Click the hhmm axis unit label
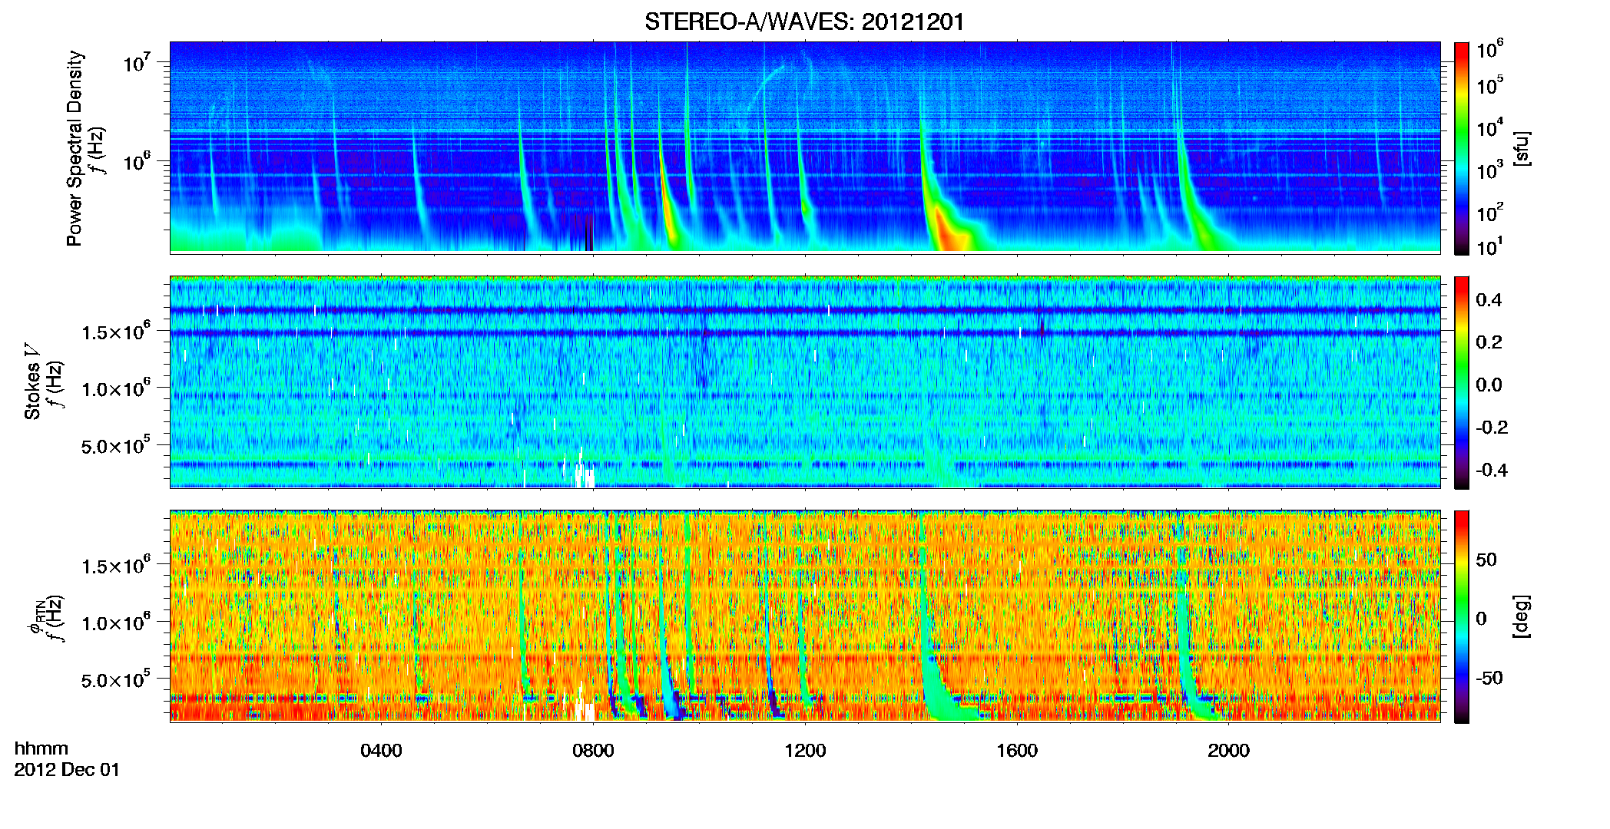 41,748
